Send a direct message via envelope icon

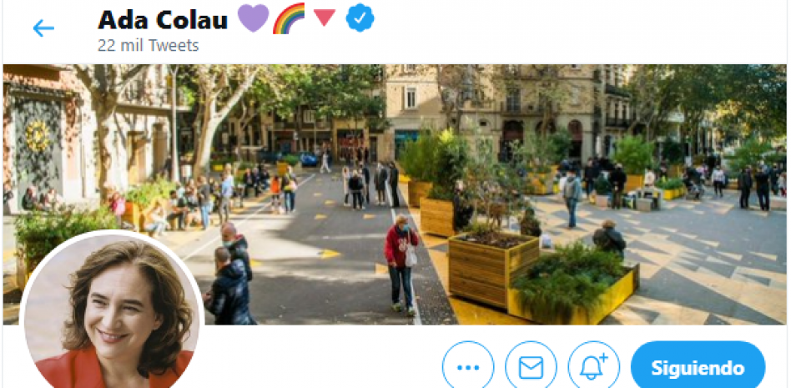coord(532,367)
